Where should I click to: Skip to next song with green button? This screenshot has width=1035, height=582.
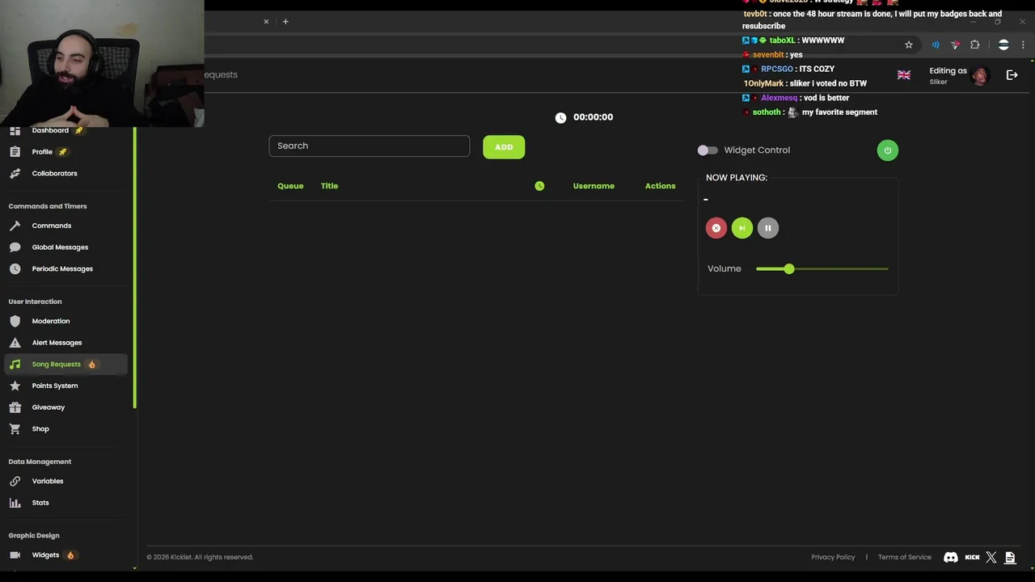pyautogui.click(x=742, y=228)
